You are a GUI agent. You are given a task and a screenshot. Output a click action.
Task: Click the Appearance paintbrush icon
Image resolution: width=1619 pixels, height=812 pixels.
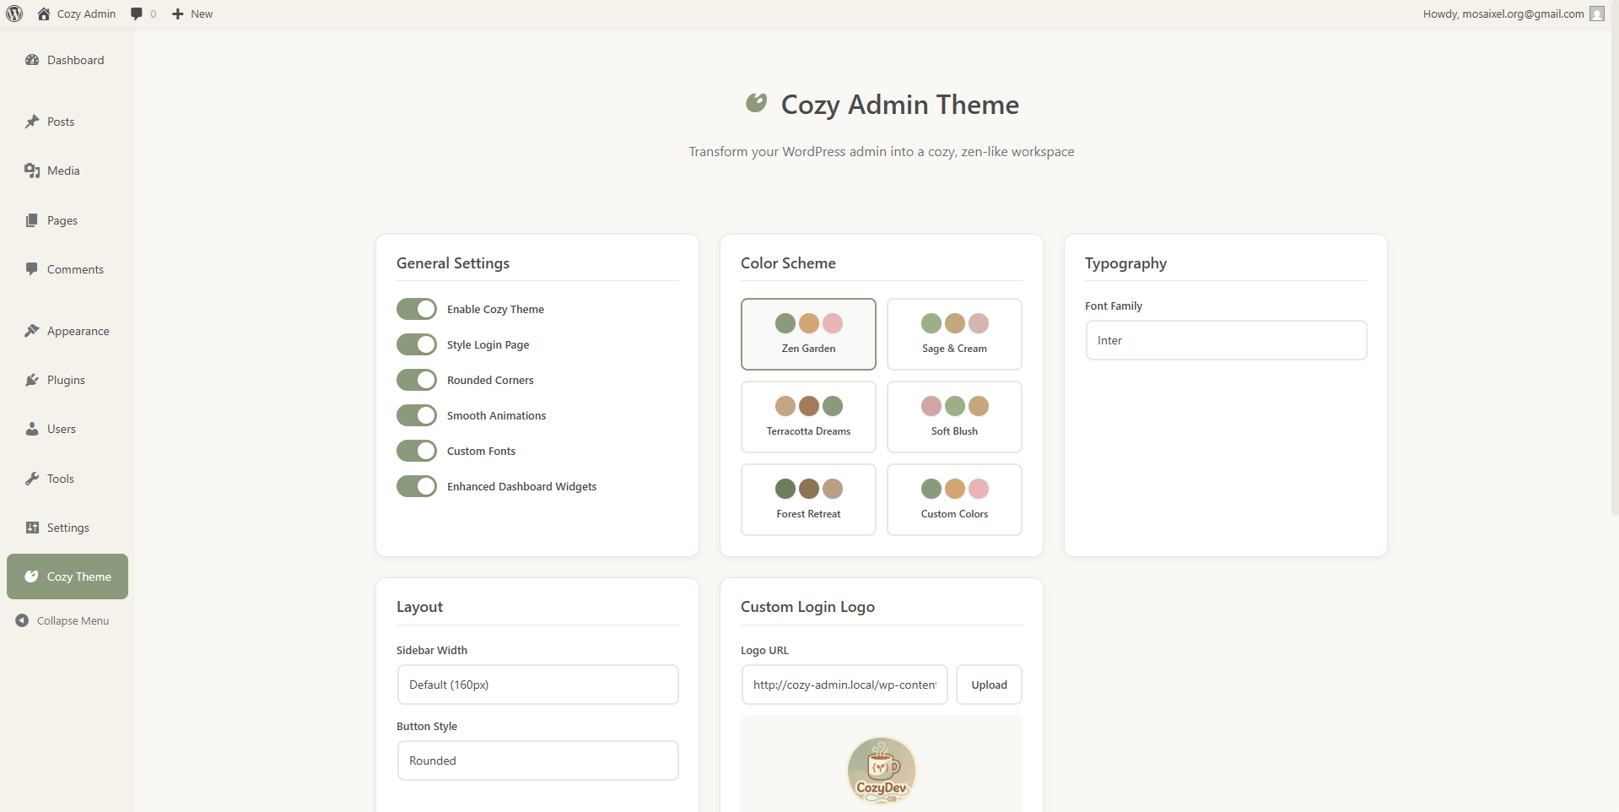coord(32,331)
